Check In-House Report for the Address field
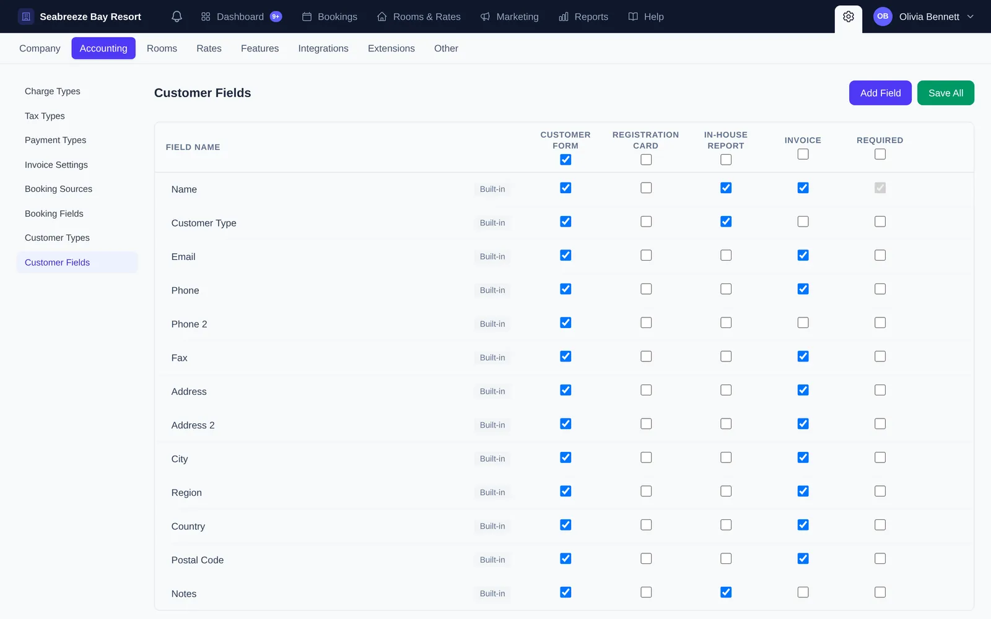991x619 pixels. (x=726, y=390)
